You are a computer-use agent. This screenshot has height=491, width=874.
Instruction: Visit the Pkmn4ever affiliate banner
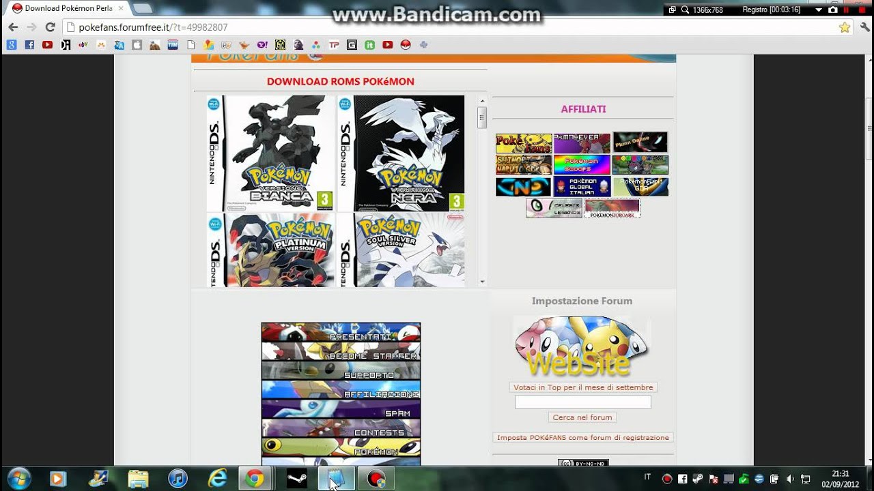(582, 143)
